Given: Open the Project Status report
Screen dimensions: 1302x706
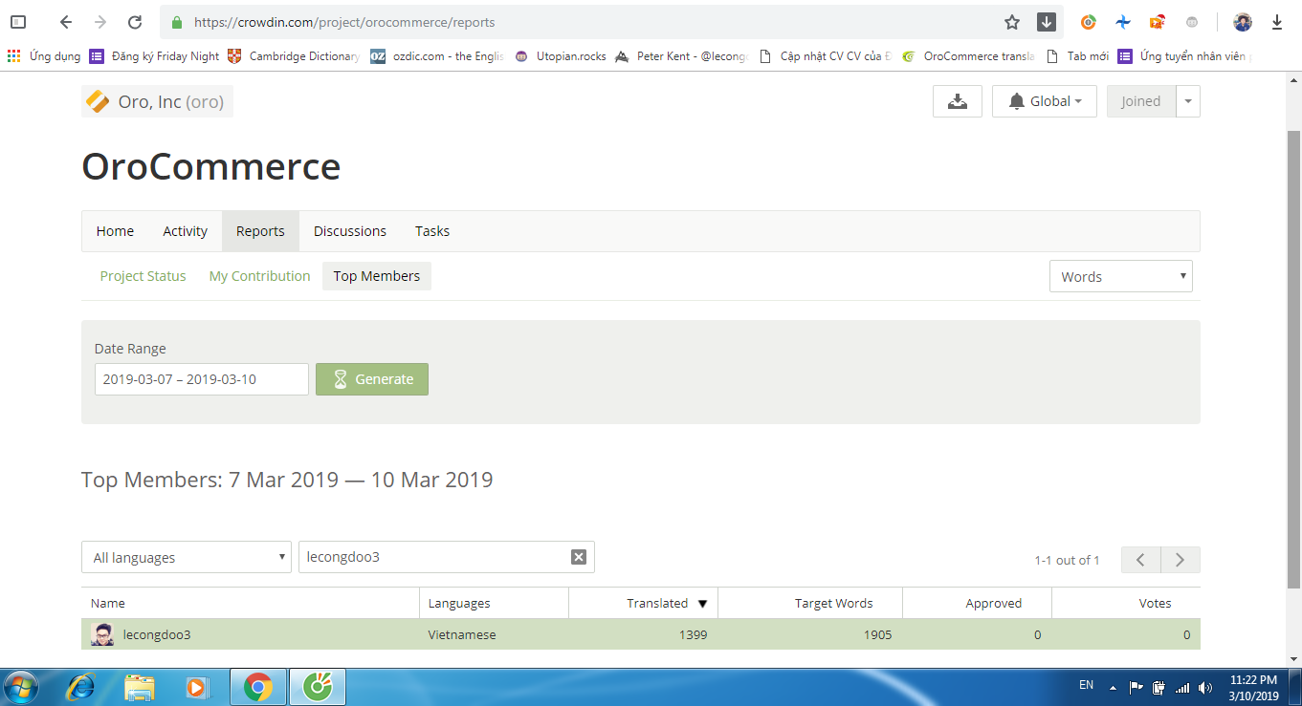Looking at the screenshot, I should [x=143, y=276].
